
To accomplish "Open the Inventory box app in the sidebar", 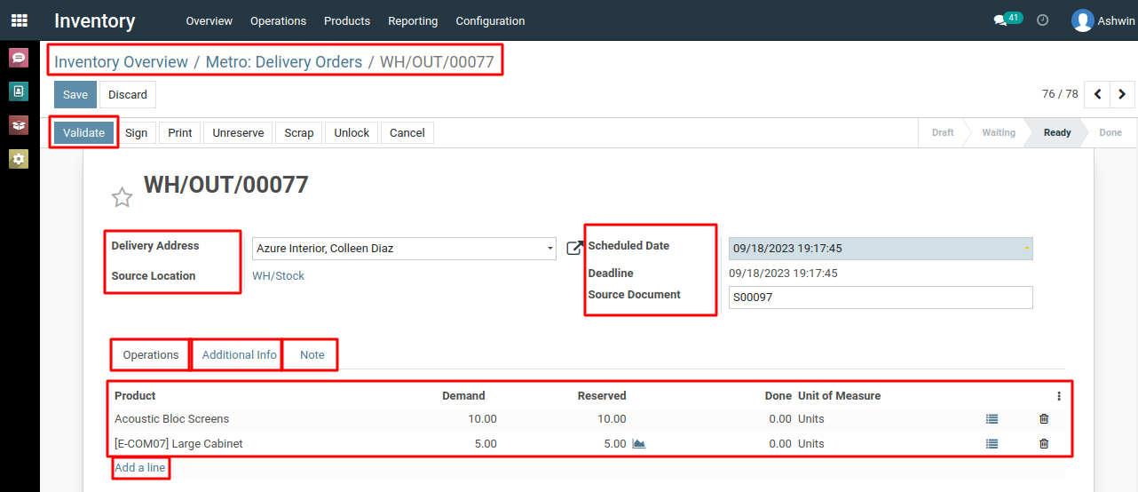I will pyautogui.click(x=19, y=124).
